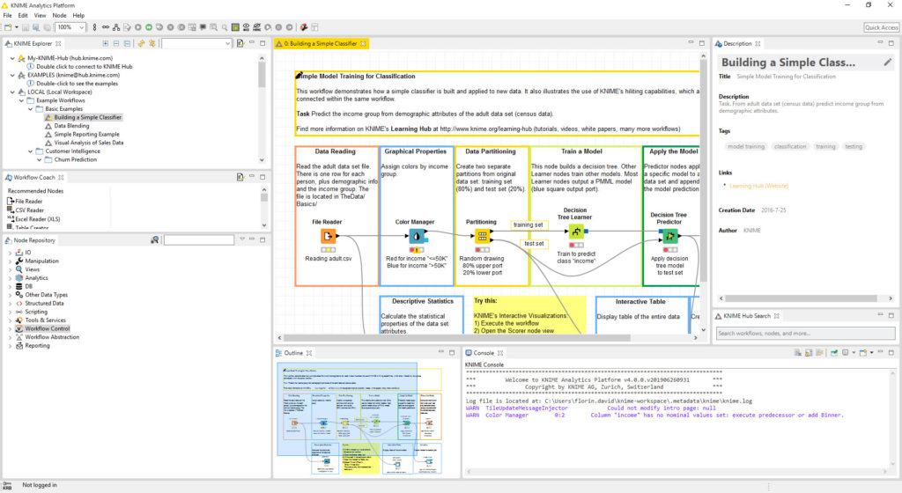Select Churn Prediction in Explorer tree

[76, 159]
